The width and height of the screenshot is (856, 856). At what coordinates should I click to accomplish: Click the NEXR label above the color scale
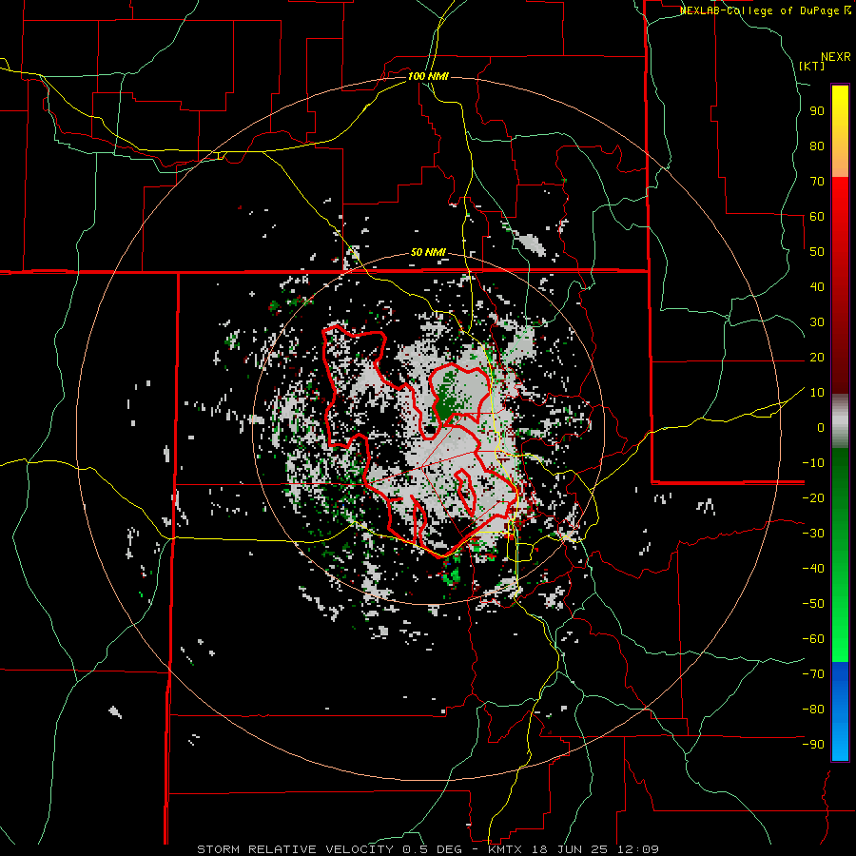click(836, 57)
